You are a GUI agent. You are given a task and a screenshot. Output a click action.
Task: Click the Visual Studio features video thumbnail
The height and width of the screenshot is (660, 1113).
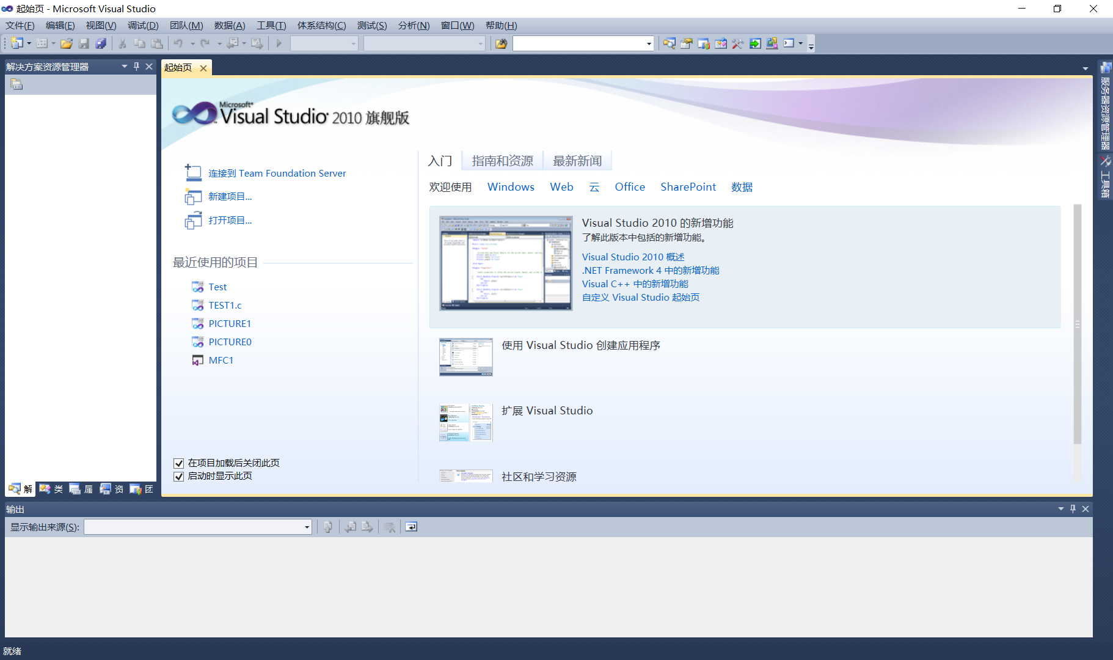click(505, 263)
